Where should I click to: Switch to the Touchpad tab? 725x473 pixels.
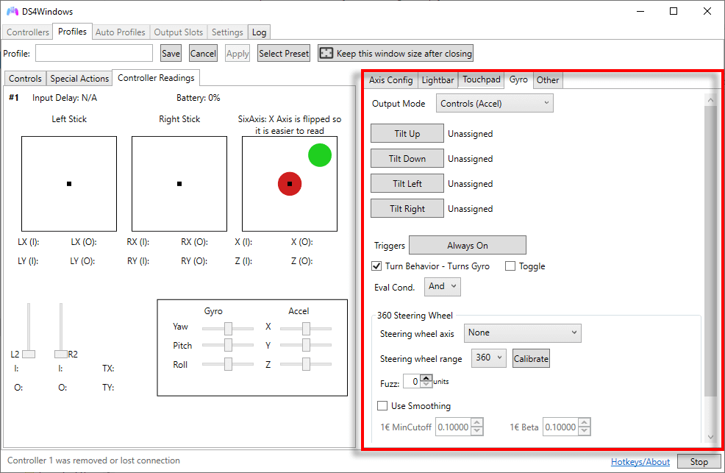482,79
